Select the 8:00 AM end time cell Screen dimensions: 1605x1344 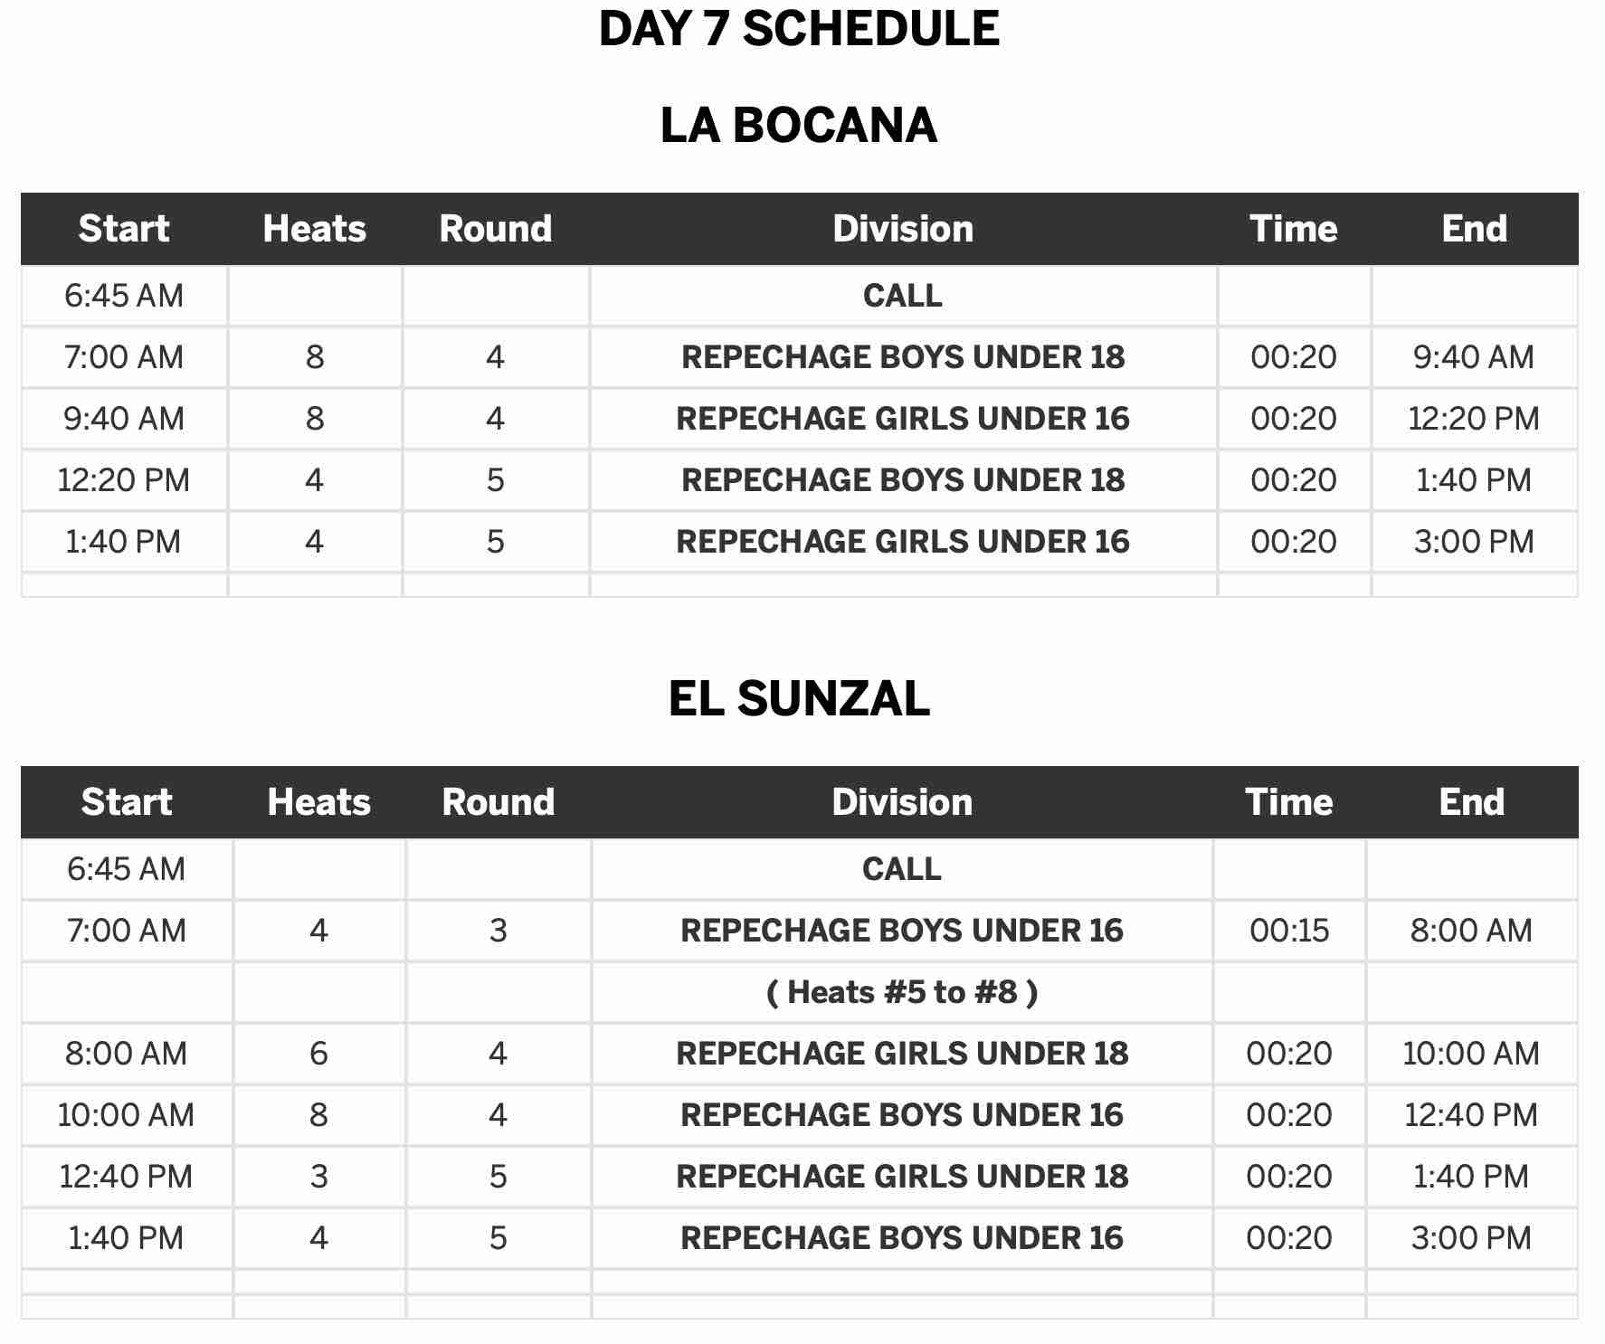pos(1471,931)
